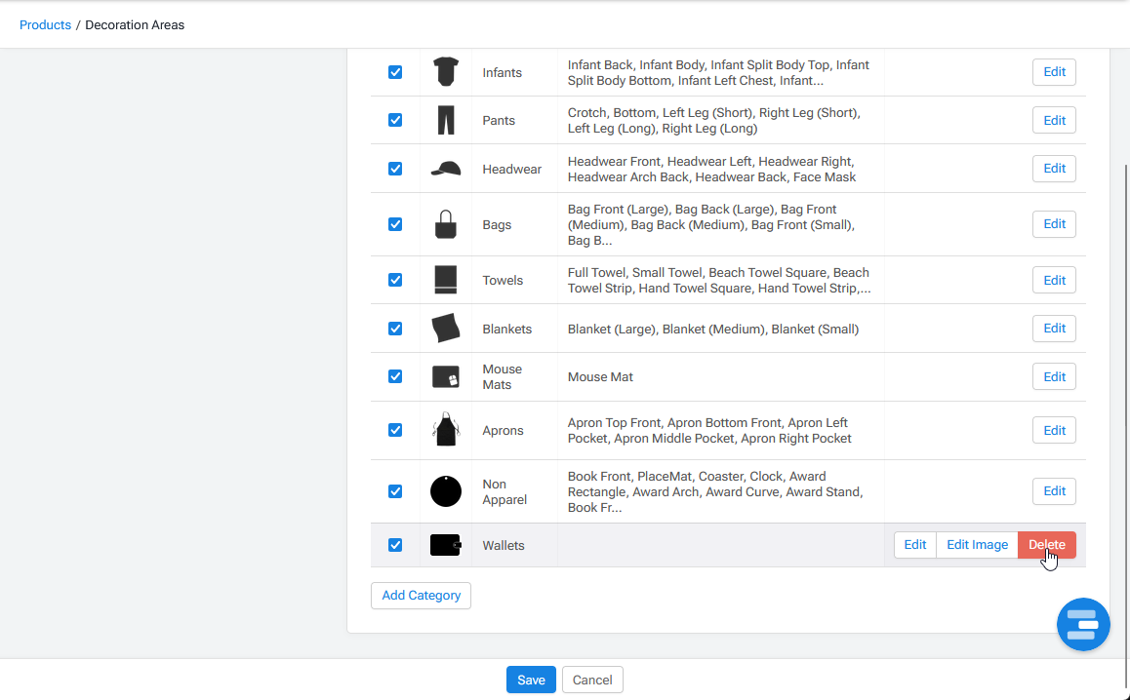Click the Aprons category icon
The height and width of the screenshot is (700, 1130).
tap(446, 430)
